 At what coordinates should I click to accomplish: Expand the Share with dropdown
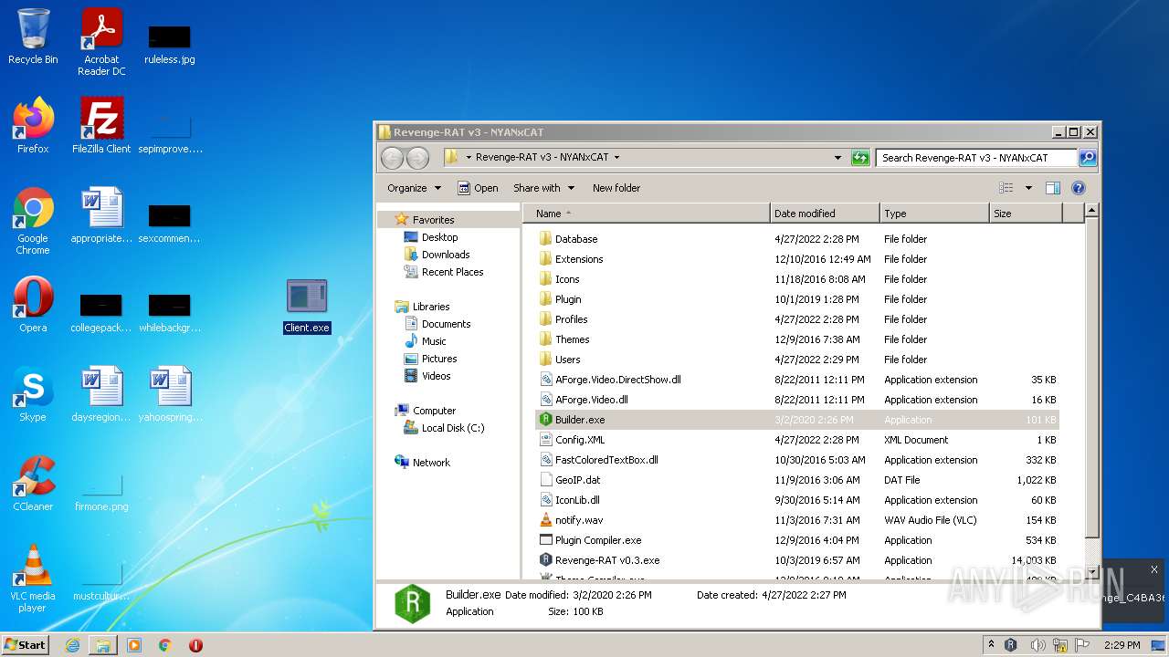pos(543,188)
